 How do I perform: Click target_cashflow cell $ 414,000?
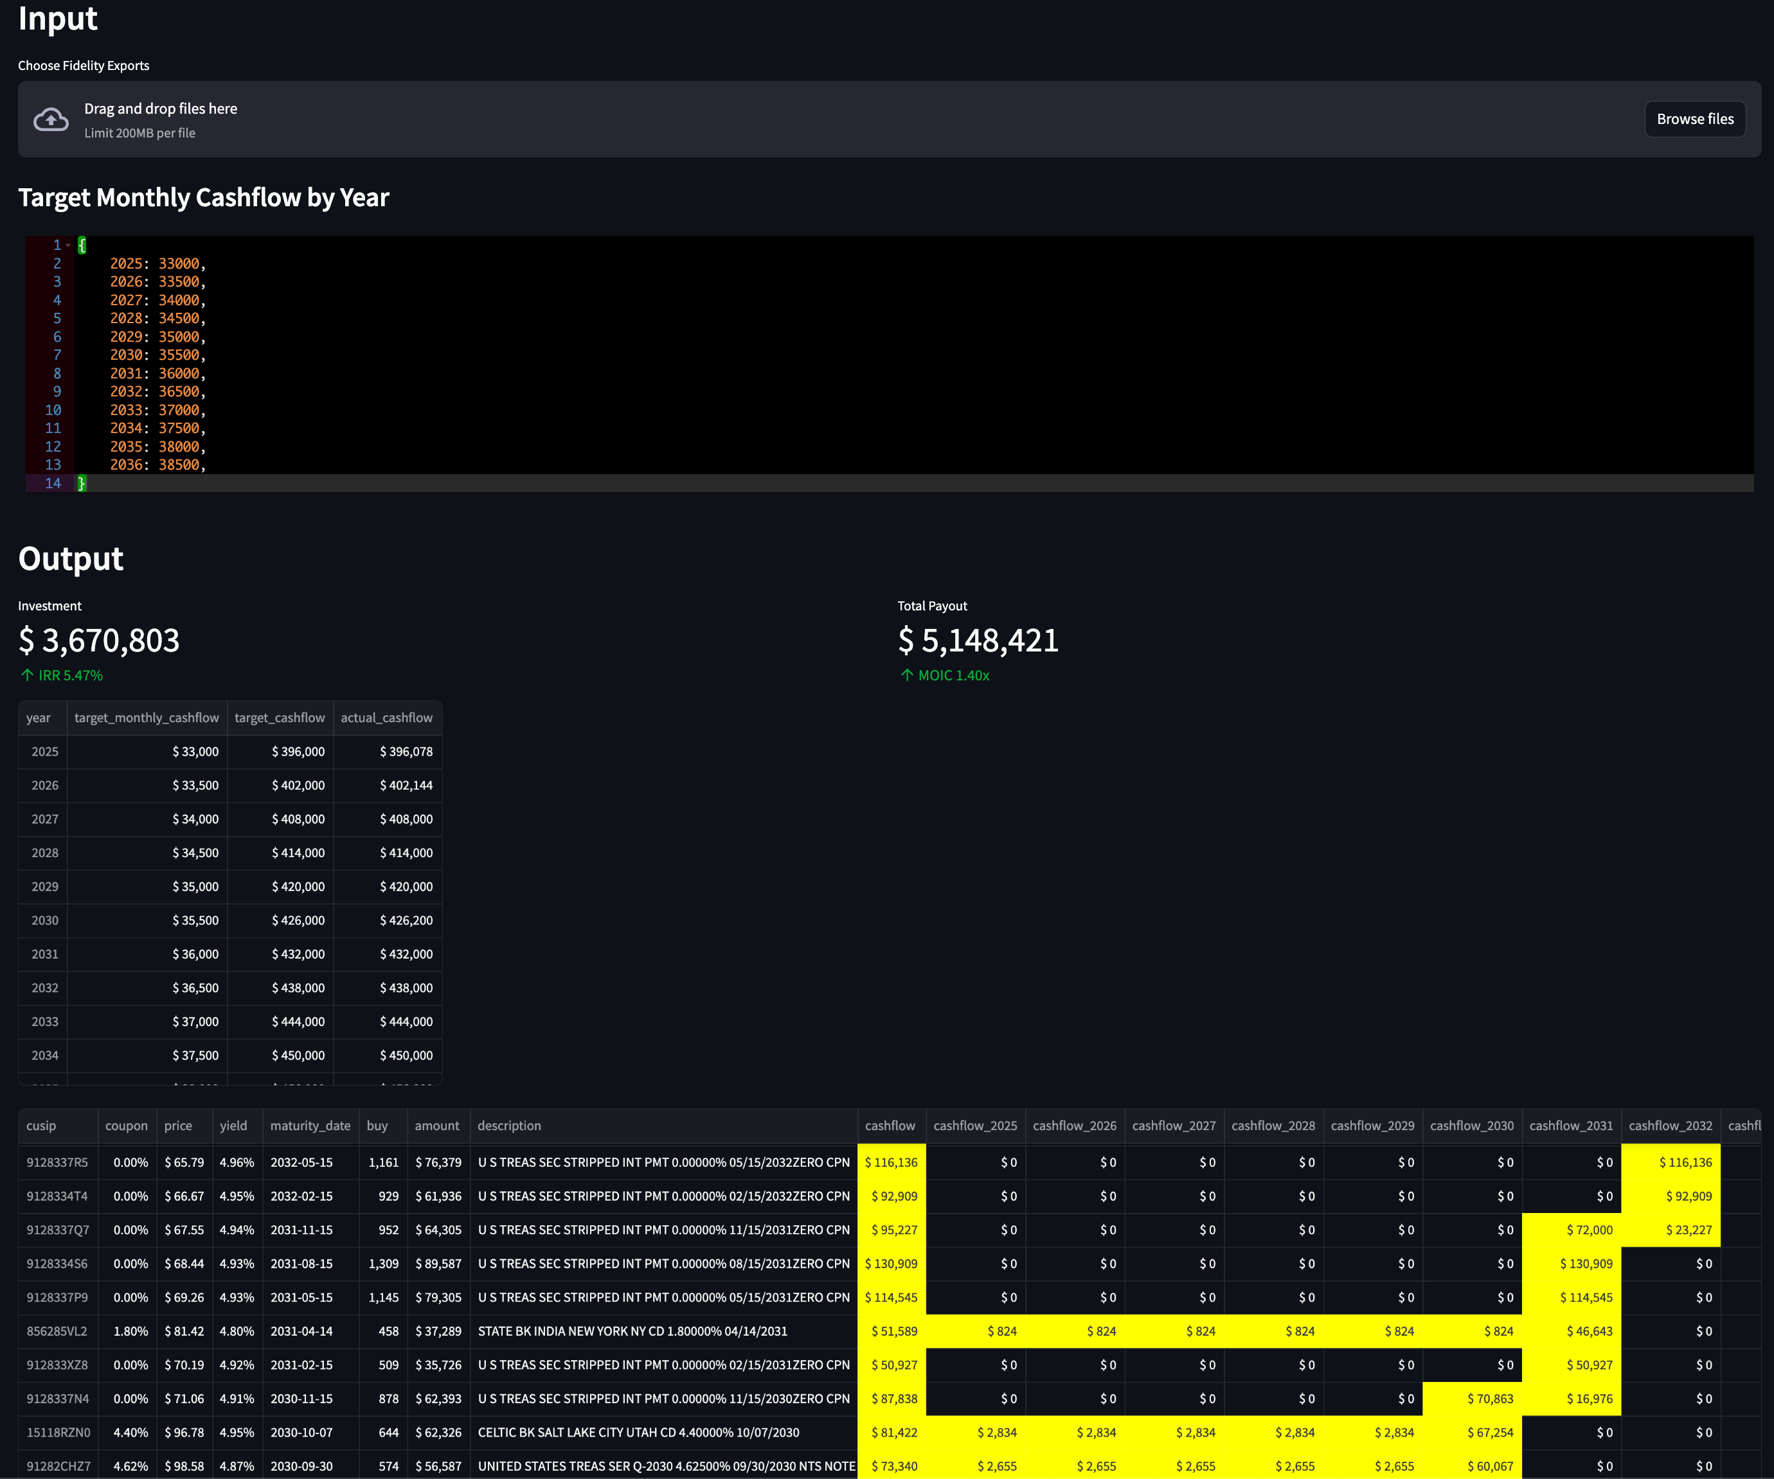pos(280,853)
